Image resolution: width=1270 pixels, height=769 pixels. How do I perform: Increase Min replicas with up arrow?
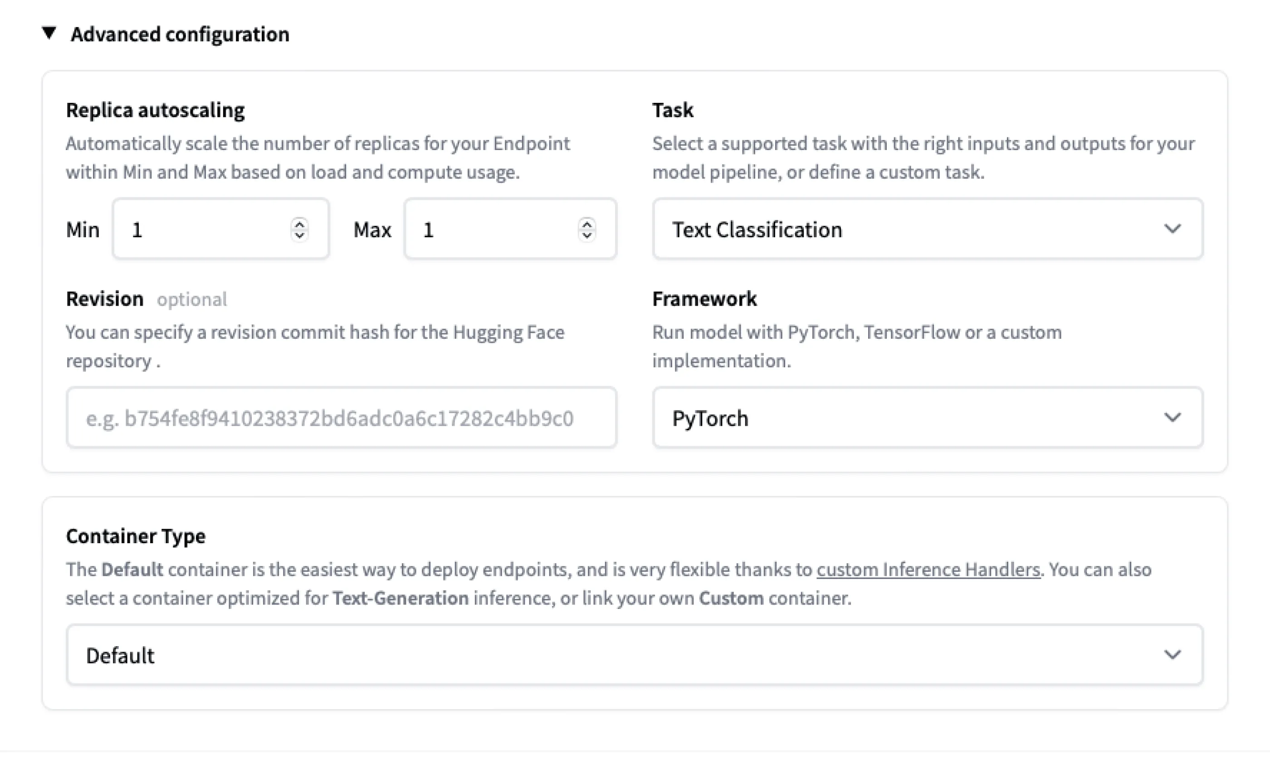(x=299, y=223)
